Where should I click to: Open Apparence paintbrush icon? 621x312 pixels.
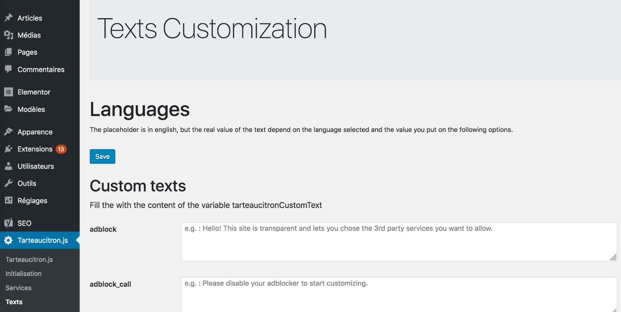tap(8, 132)
